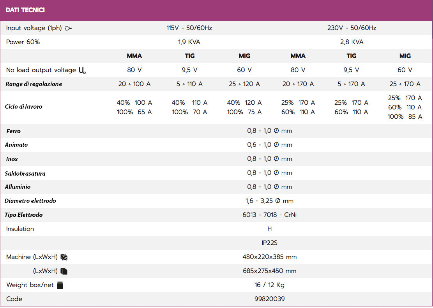The height and width of the screenshot is (308, 433).
Task: Select the 0,6 ÷ 1,0 mm Animato value
Action: tap(269, 145)
